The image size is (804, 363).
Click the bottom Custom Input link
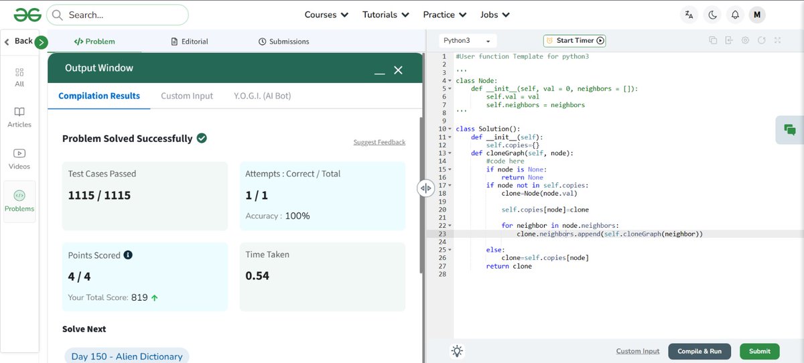pyautogui.click(x=638, y=351)
